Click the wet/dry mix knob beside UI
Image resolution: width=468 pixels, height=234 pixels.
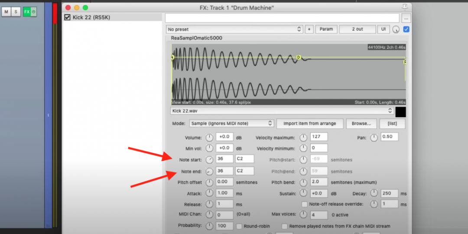(x=396, y=29)
